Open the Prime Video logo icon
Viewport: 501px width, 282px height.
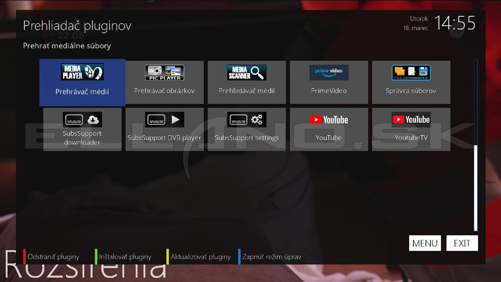coord(329,72)
